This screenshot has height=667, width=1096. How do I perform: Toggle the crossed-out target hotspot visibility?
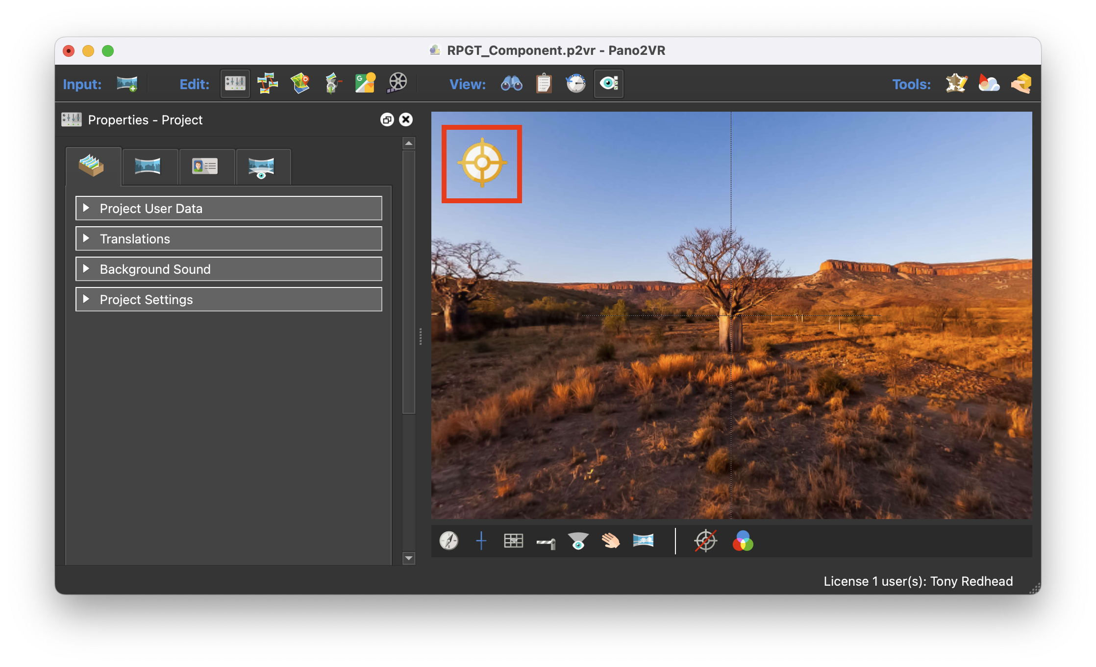pyautogui.click(x=705, y=541)
